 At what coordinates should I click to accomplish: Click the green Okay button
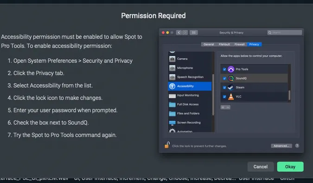(x=290, y=167)
